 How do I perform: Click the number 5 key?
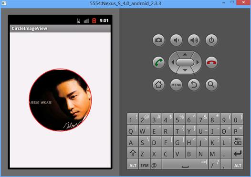pos(179,118)
